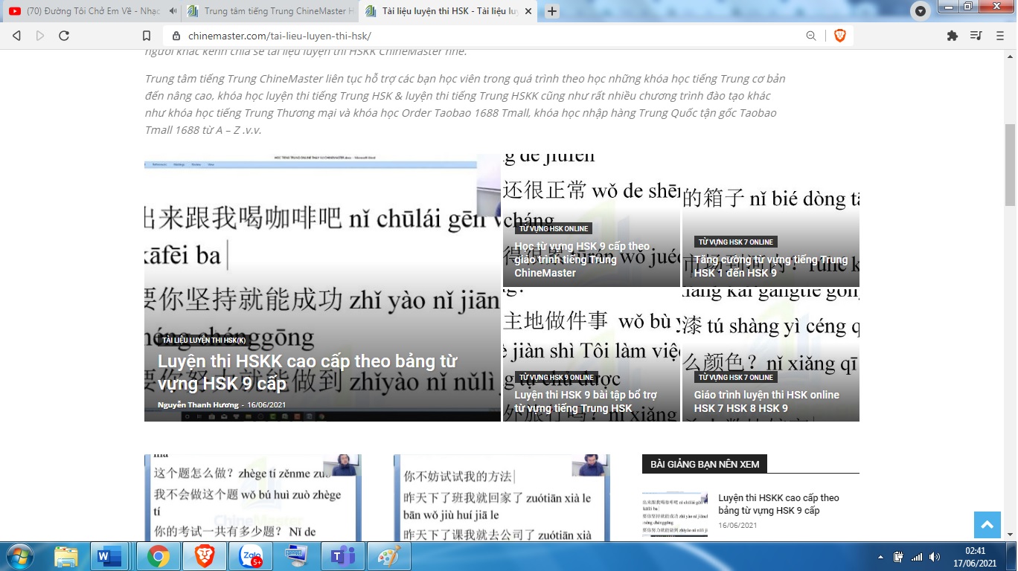
Task: Bookmark this page with the bookmark icon
Action: pyautogui.click(x=147, y=36)
